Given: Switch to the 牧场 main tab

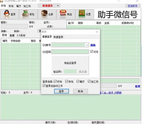Looking at the screenshot, I should click(x=11, y=6).
